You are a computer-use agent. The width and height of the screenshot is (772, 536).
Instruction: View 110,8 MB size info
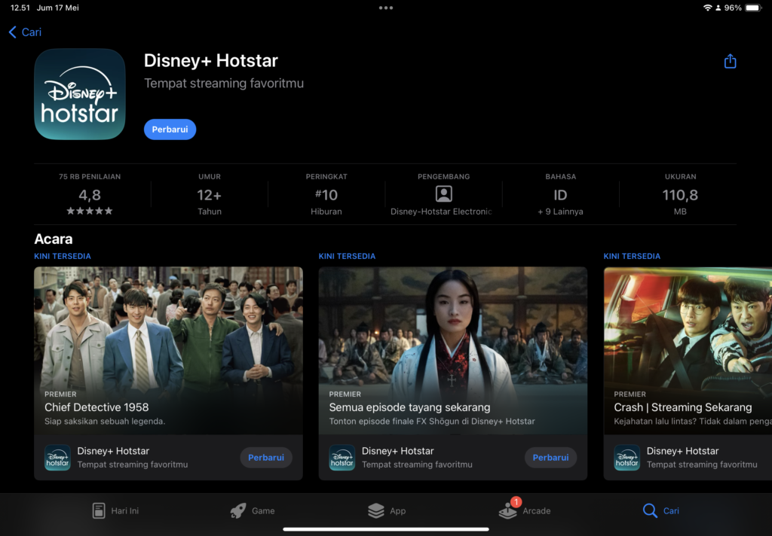click(680, 195)
